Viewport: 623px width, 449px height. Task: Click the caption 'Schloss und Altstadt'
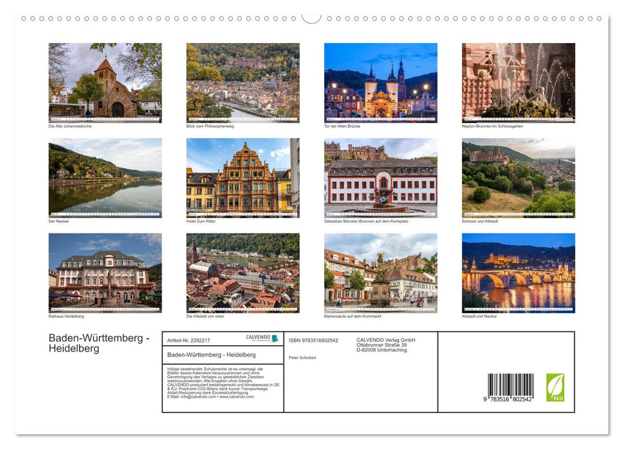click(x=480, y=221)
